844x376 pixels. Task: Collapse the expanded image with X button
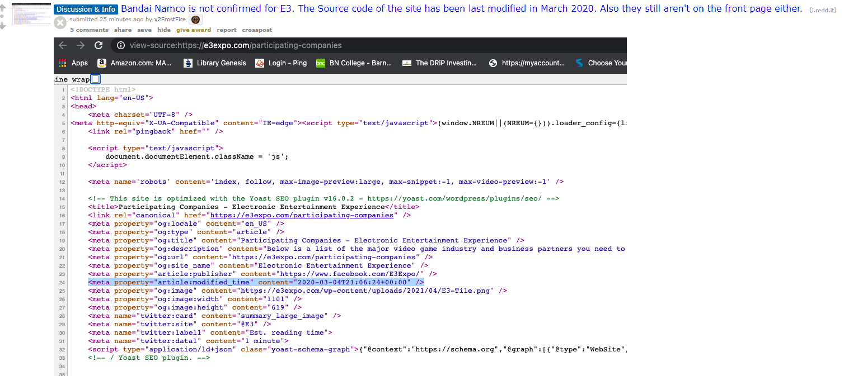tap(60, 22)
